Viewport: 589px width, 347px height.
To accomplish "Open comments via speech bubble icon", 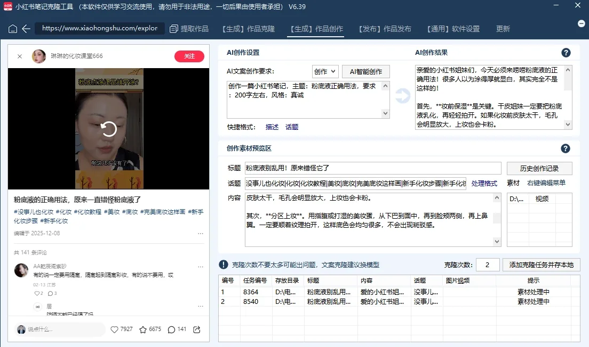I will coord(171,329).
